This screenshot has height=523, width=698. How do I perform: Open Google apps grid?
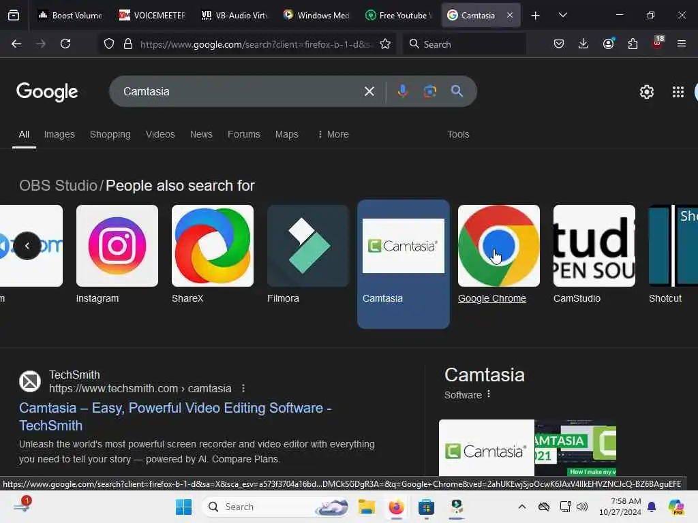coord(678,92)
